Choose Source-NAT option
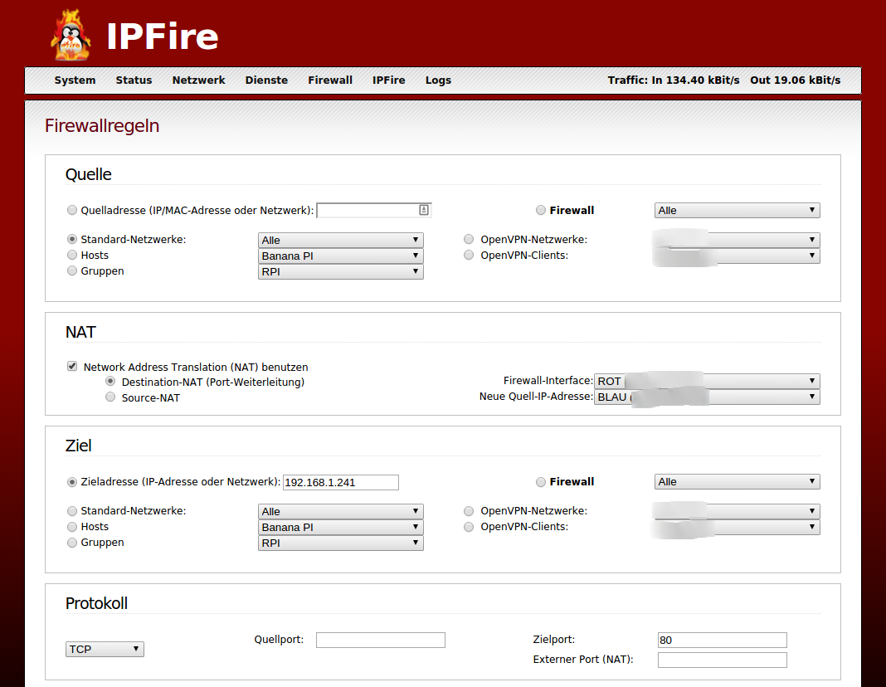886x687 pixels. 110,397
